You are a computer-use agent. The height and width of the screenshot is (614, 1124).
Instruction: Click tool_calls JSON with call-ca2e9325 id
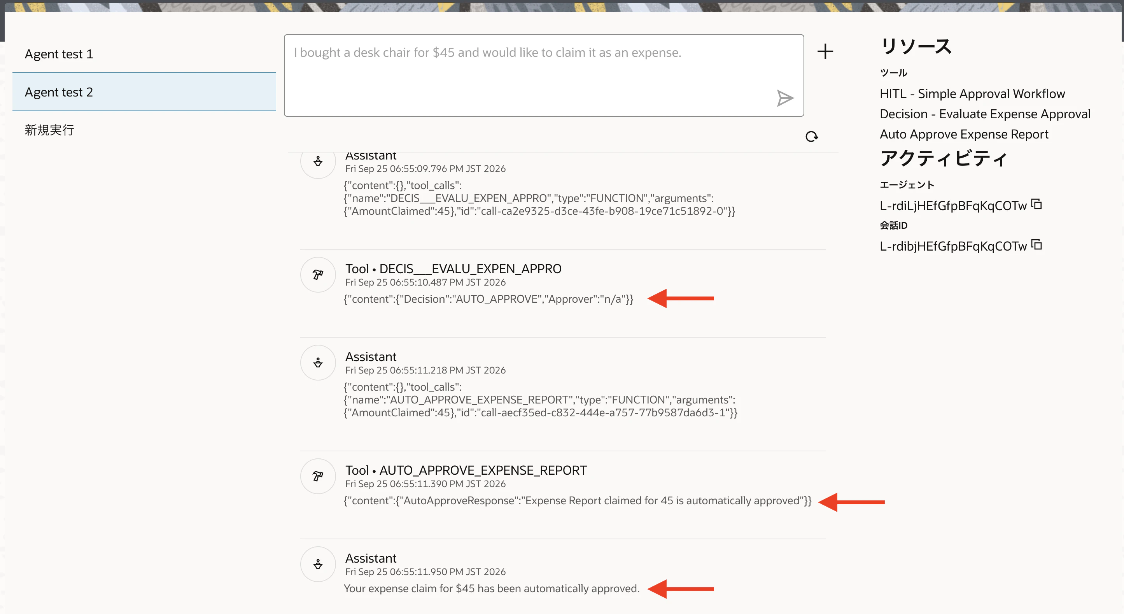pyautogui.click(x=539, y=198)
